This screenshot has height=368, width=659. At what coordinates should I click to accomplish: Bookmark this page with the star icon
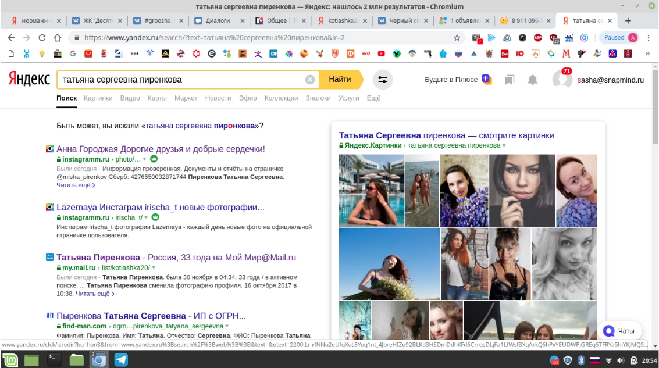[x=457, y=38]
